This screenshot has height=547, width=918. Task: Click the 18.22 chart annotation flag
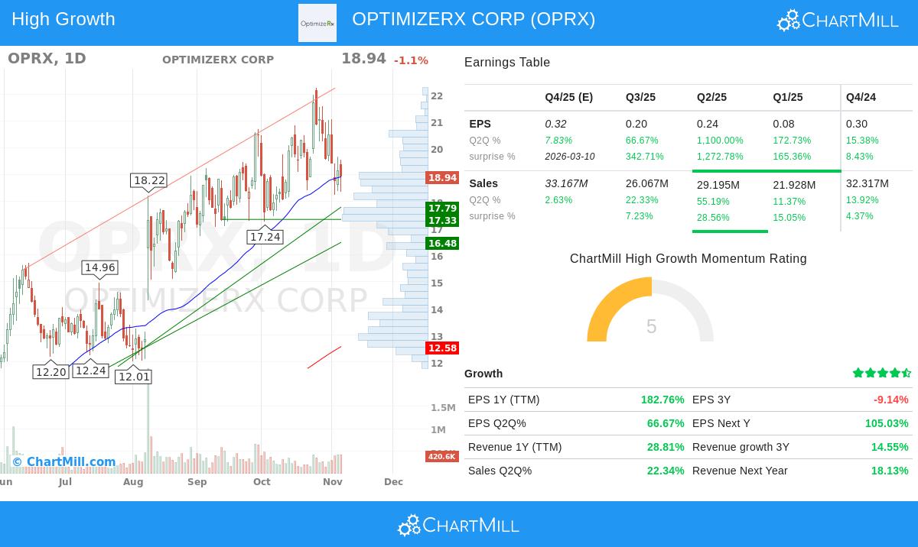point(148,180)
